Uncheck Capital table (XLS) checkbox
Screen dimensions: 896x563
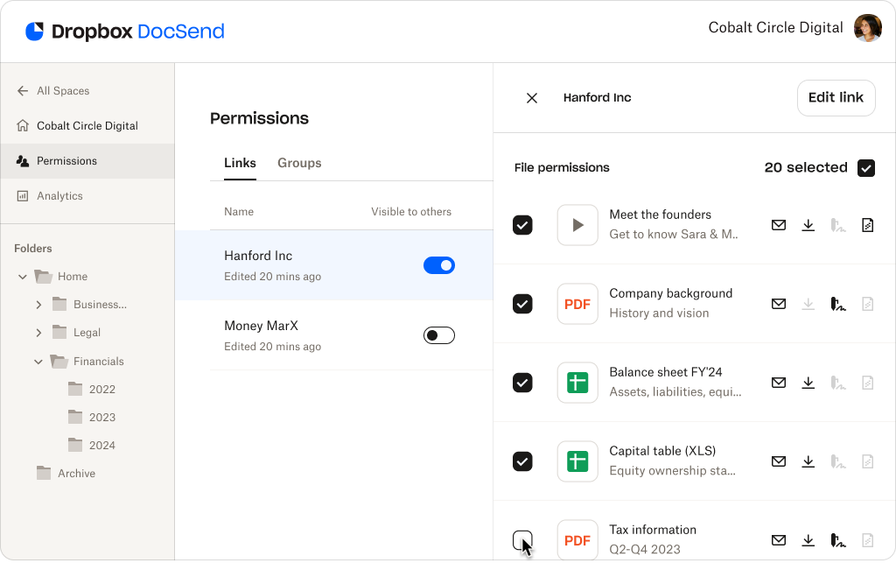(x=522, y=461)
